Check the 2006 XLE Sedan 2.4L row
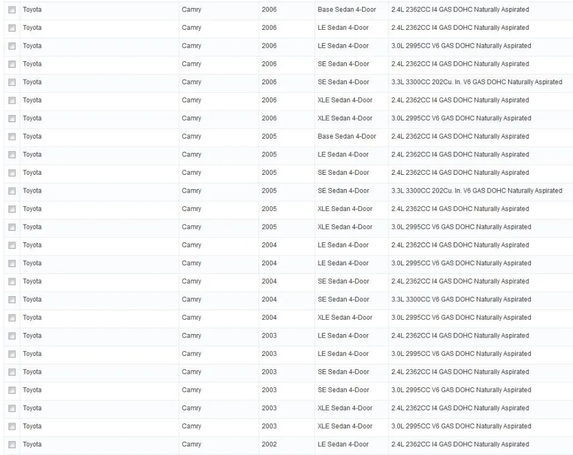Image resolution: width=573 pixels, height=455 pixels. tap(12, 100)
